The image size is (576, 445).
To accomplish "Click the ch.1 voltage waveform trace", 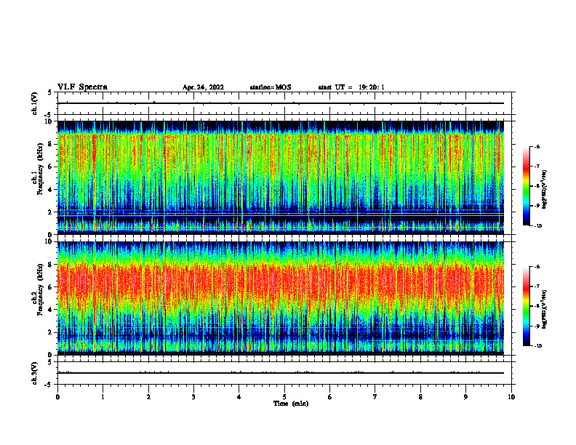I will point(281,103).
